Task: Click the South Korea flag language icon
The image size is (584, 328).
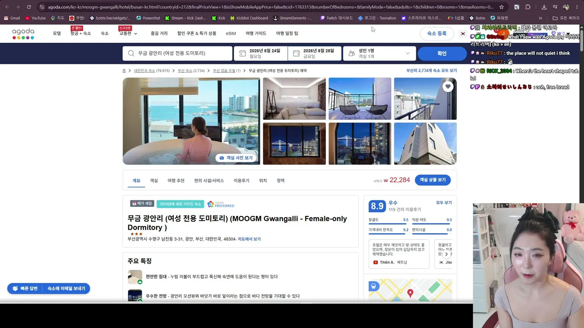Action: pyautogui.click(x=463, y=34)
